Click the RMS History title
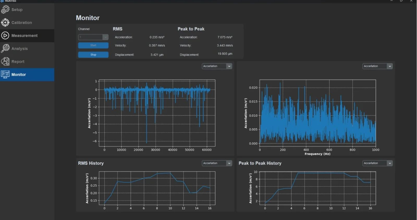 click(91, 163)
